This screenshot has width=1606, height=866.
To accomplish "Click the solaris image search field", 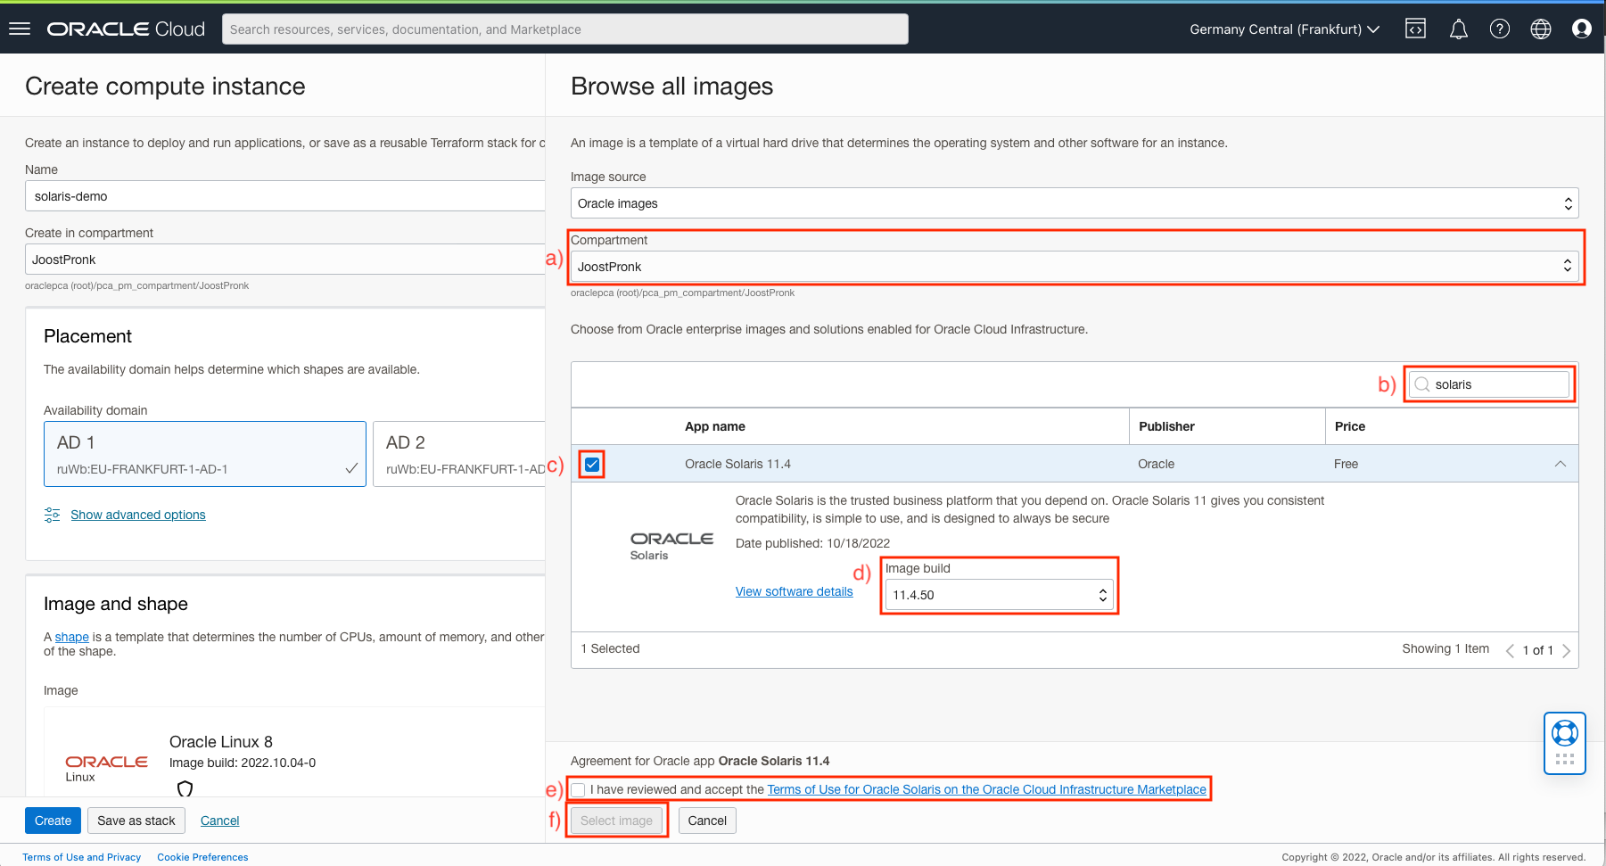I will pos(1497,384).
